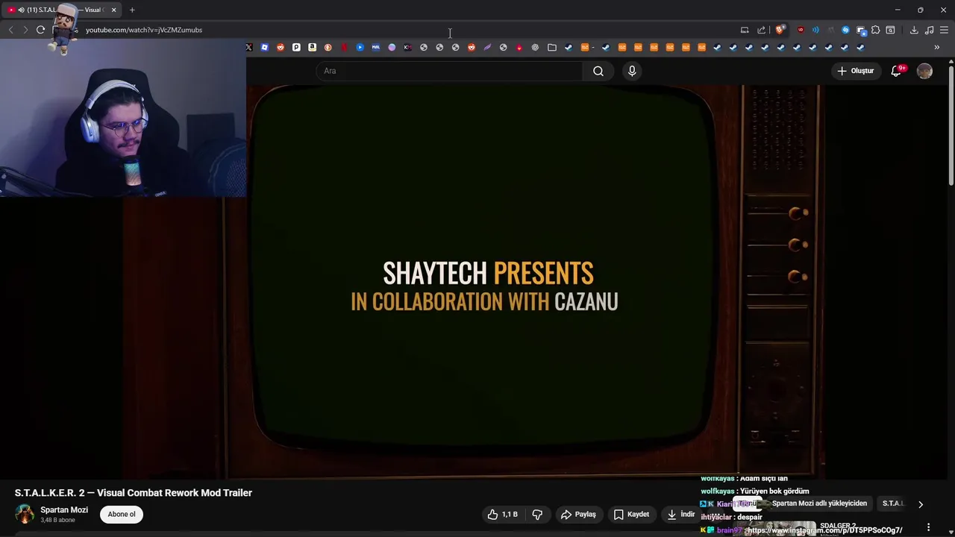Open the extensions puzzle-piece menu
955x537 pixels.
(x=875, y=30)
